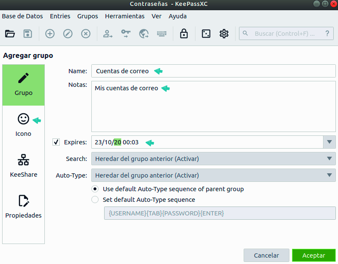Open the password generator dice icon

point(206,34)
